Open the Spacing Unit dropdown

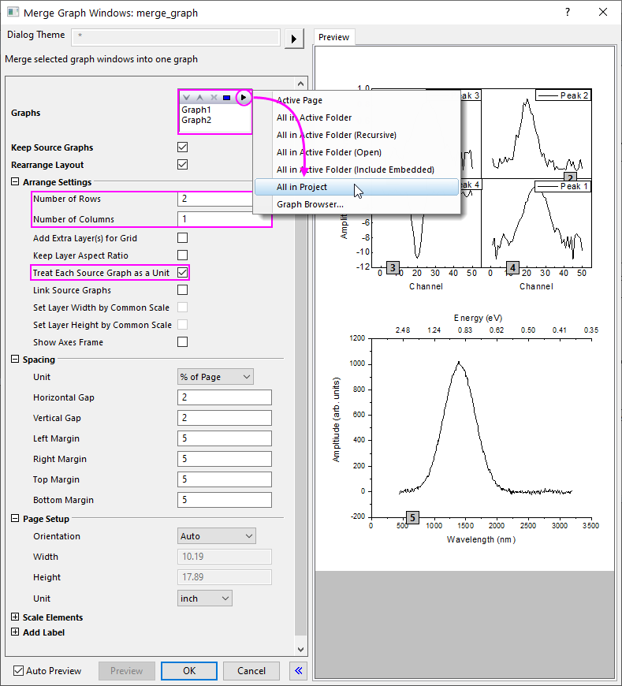[215, 377]
